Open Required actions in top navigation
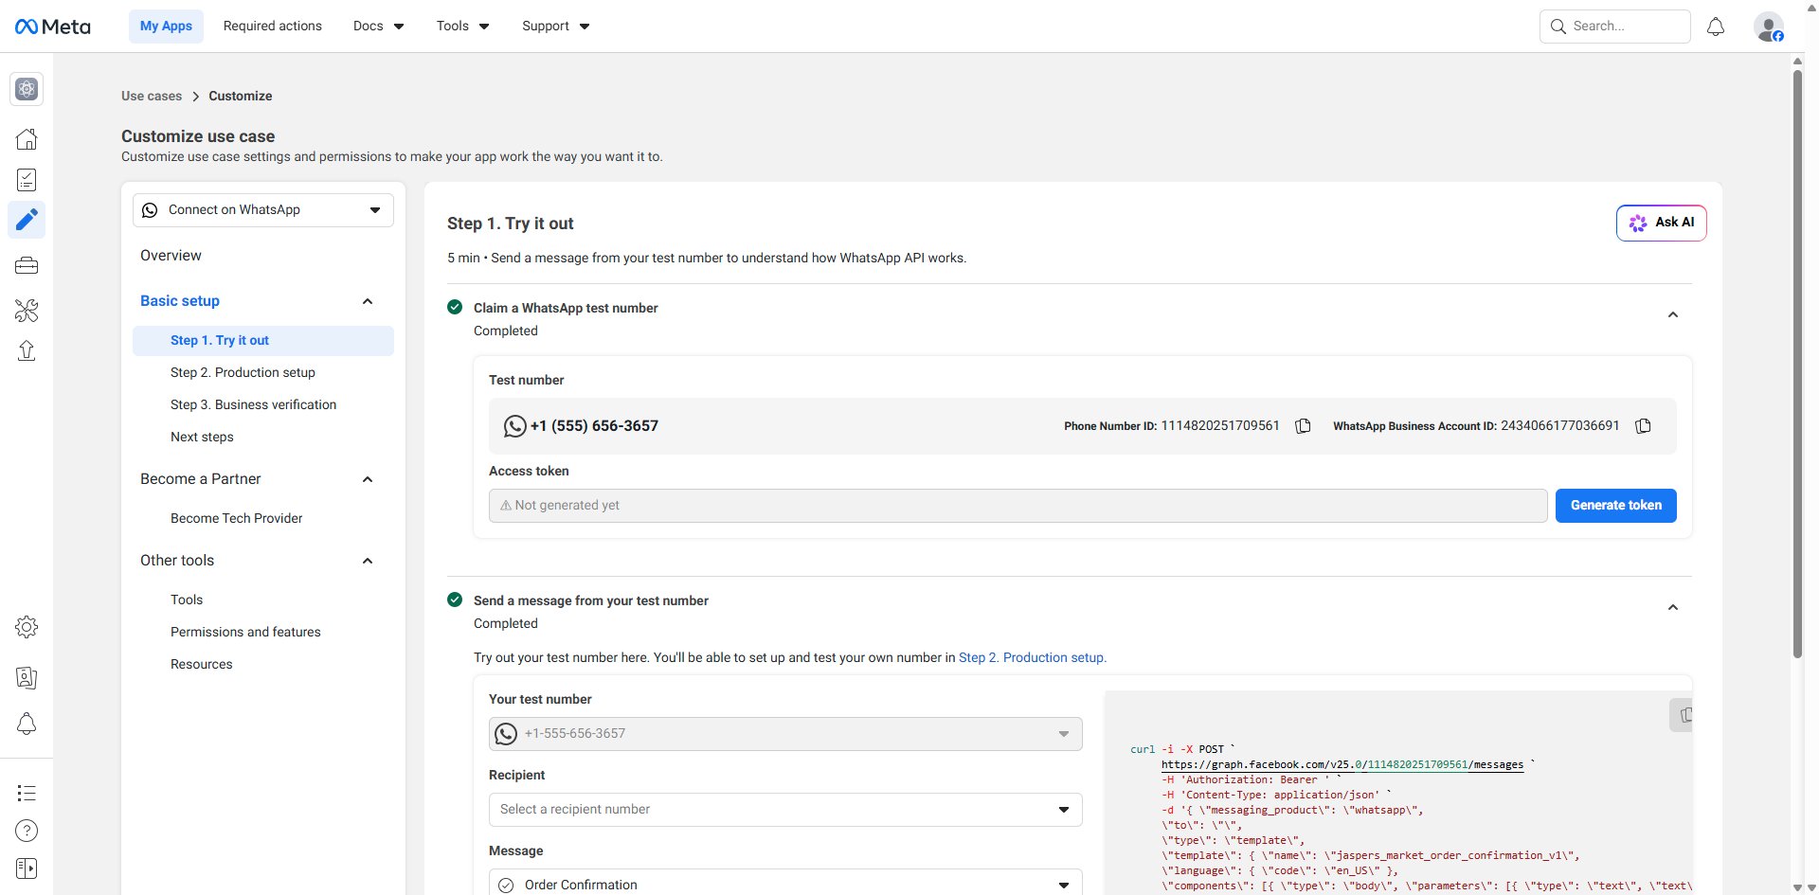The image size is (1819, 895). 273,27
